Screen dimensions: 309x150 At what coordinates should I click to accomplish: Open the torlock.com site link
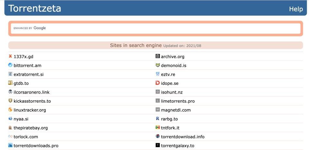tap(26, 137)
